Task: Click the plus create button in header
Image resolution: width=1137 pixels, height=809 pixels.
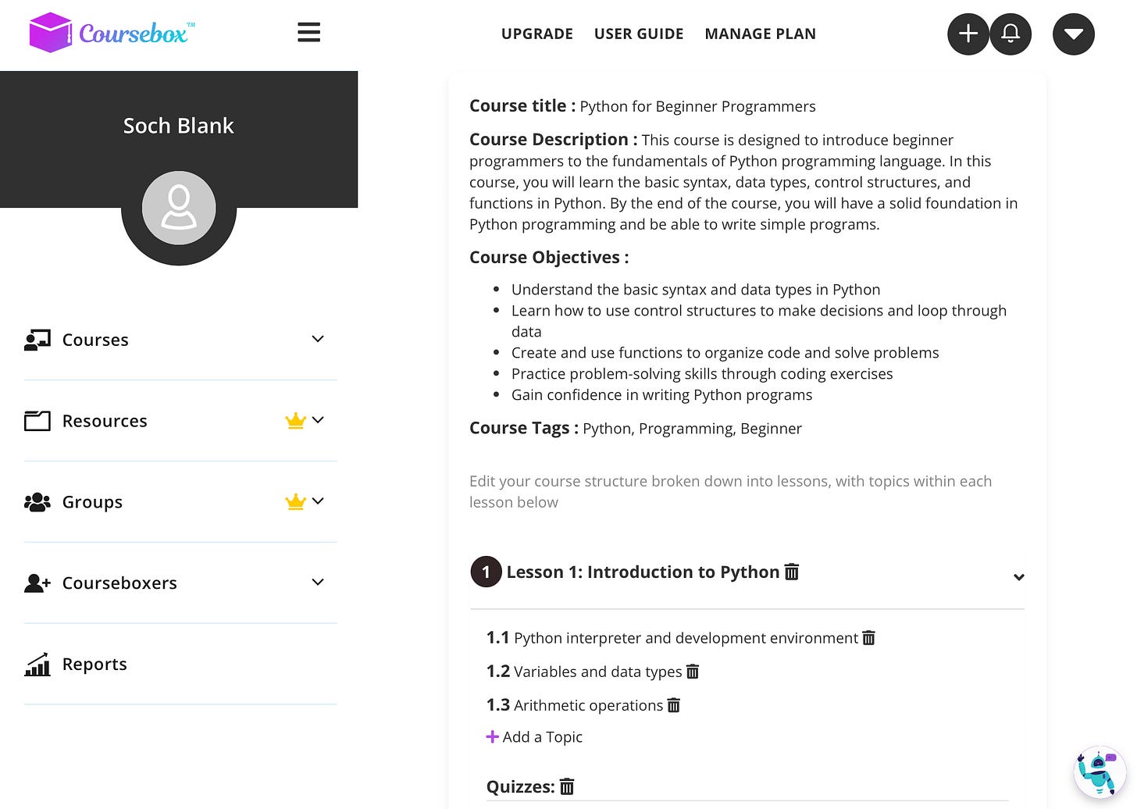Action: click(x=968, y=34)
